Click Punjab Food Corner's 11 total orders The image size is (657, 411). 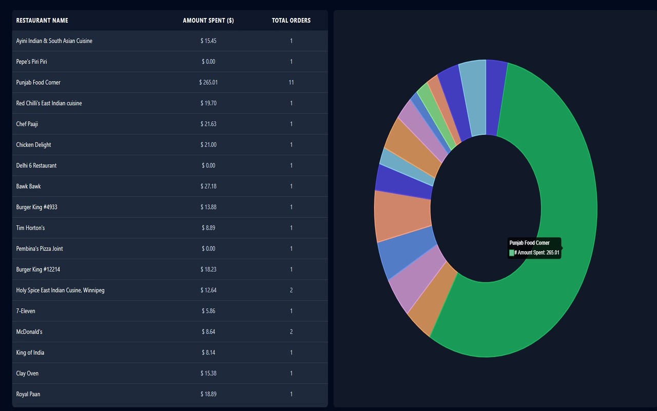click(x=291, y=82)
